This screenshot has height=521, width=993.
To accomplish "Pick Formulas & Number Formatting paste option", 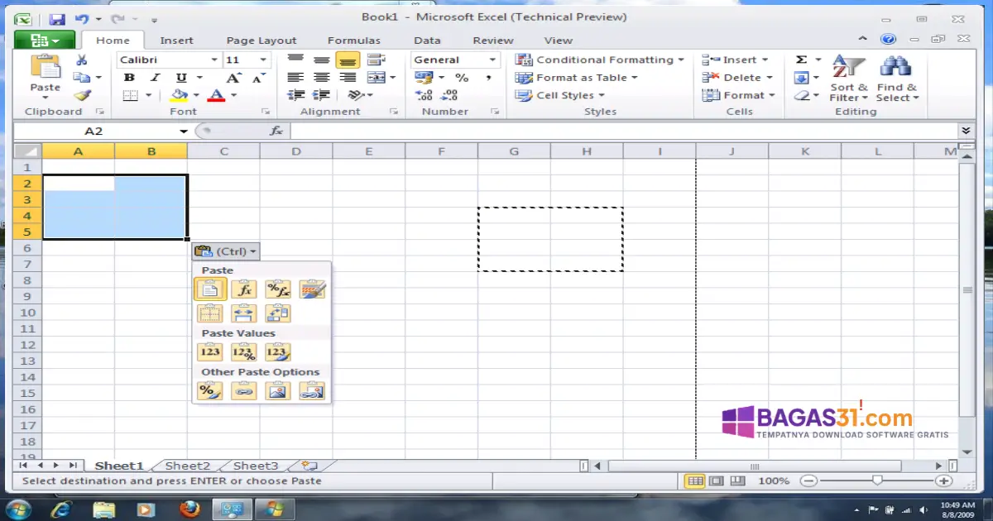I will tap(277, 289).
